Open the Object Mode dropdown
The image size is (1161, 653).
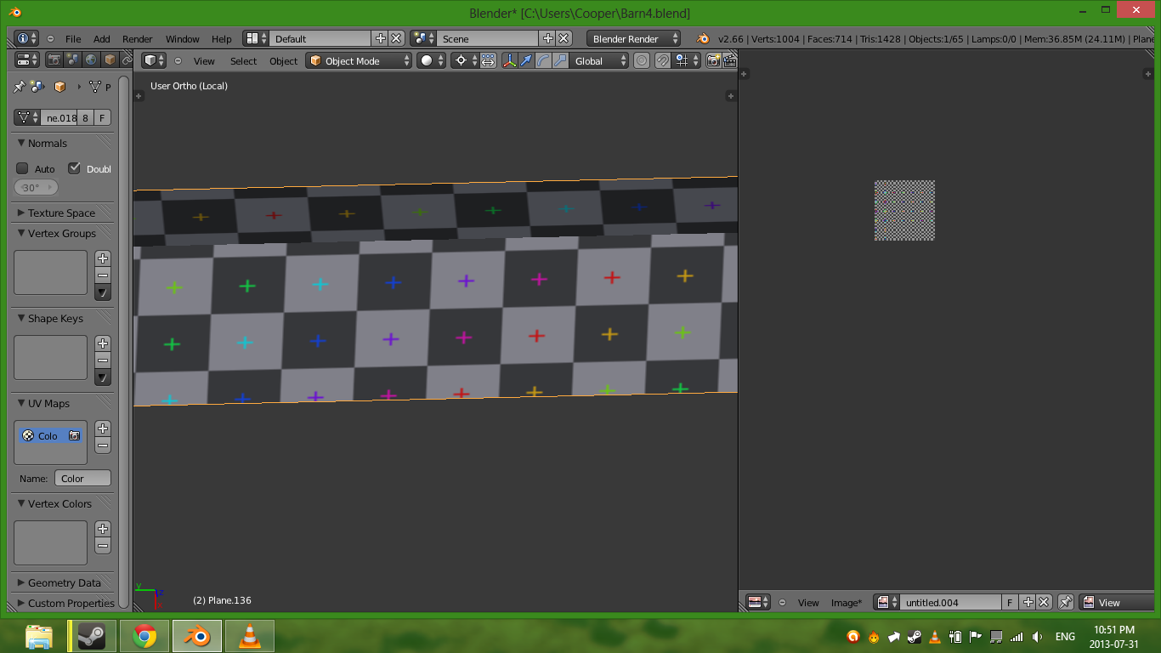(359, 60)
